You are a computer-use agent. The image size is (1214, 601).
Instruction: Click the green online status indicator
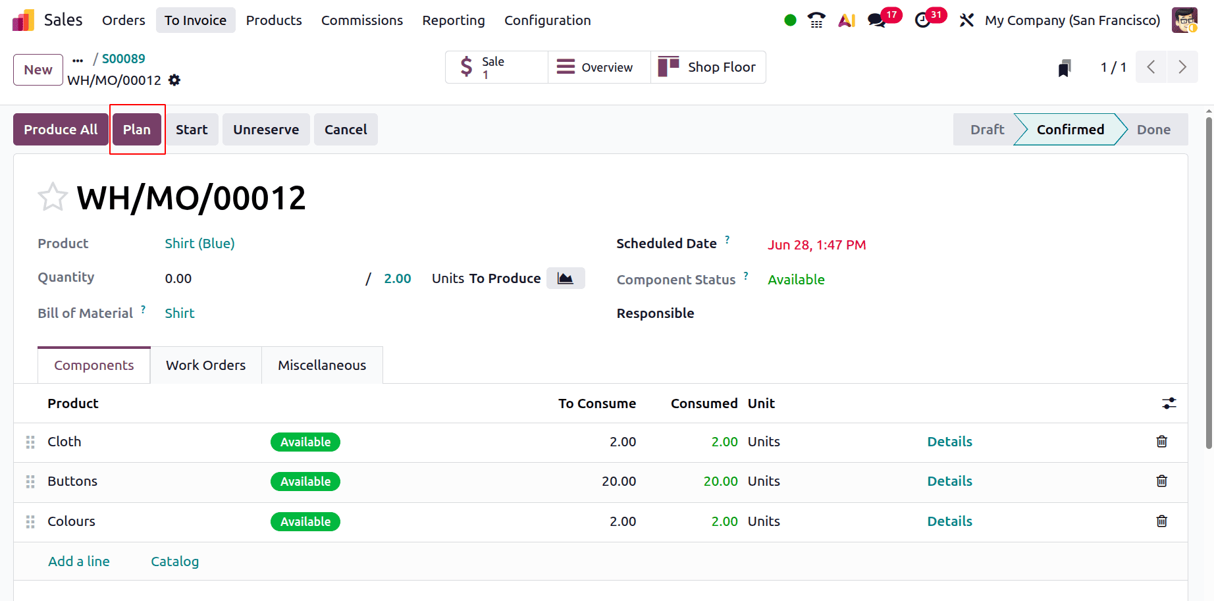[x=791, y=20]
